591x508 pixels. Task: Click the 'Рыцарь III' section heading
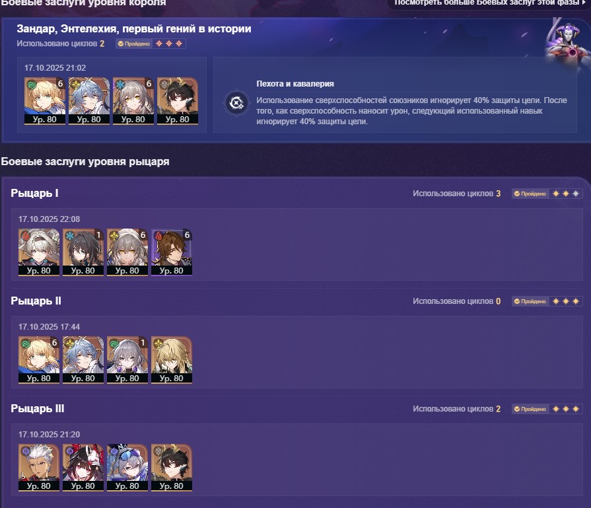click(x=38, y=408)
